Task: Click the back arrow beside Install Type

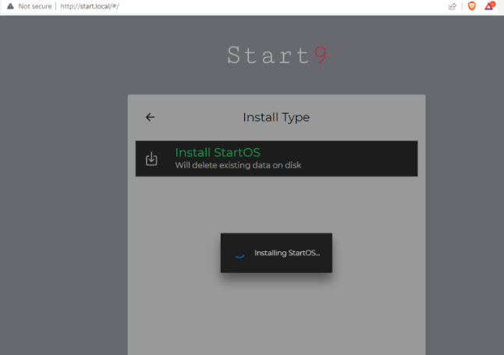Action: pos(151,117)
